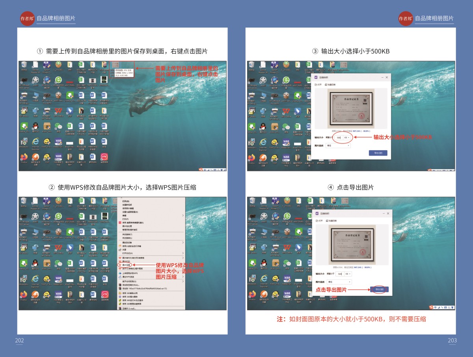The image size is (473, 357).
Task: Click the Sogou input icon in step ① taskbar
Action: tap(201, 169)
